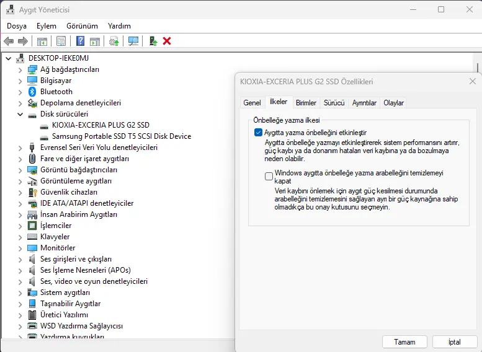
Task: Click the blue Help question mark icon
Action: point(80,41)
